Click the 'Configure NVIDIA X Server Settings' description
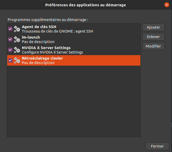This screenshot has width=172, height=152. coord(52,52)
